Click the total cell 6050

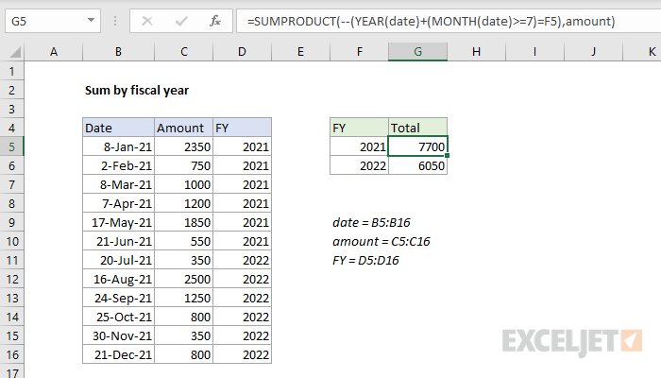417,165
